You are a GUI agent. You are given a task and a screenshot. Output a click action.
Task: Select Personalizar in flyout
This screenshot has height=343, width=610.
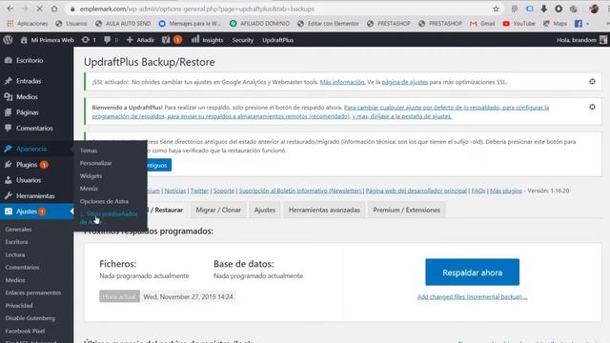point(95,163)
